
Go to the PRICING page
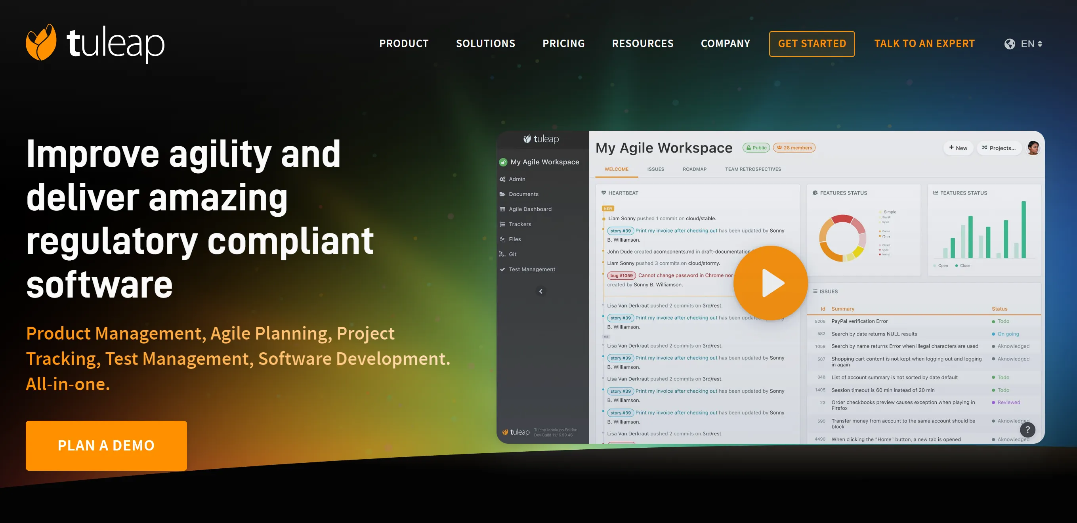click(563, 44)
